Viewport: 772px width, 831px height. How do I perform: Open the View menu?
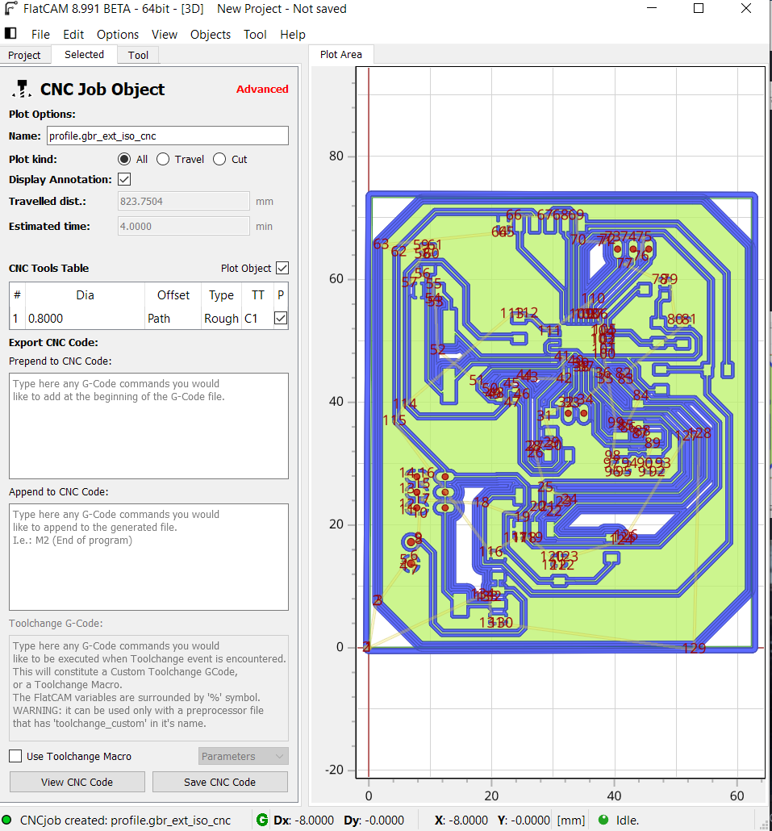coord(165,35)
